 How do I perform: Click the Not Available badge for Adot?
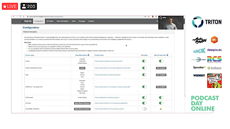coord(161,75)
